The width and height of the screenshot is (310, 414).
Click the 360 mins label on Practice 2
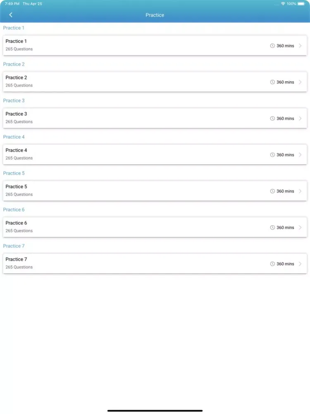point(284,82)
